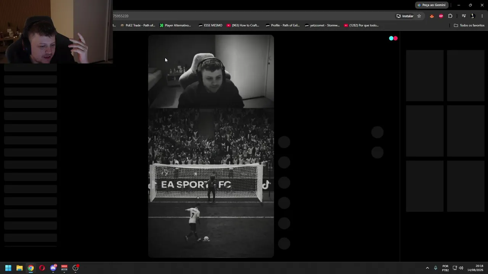The width and height of the screenshot is (488, 274).
Task: Open the (1282) Por que todo bookmark
Action: point(361,25)
